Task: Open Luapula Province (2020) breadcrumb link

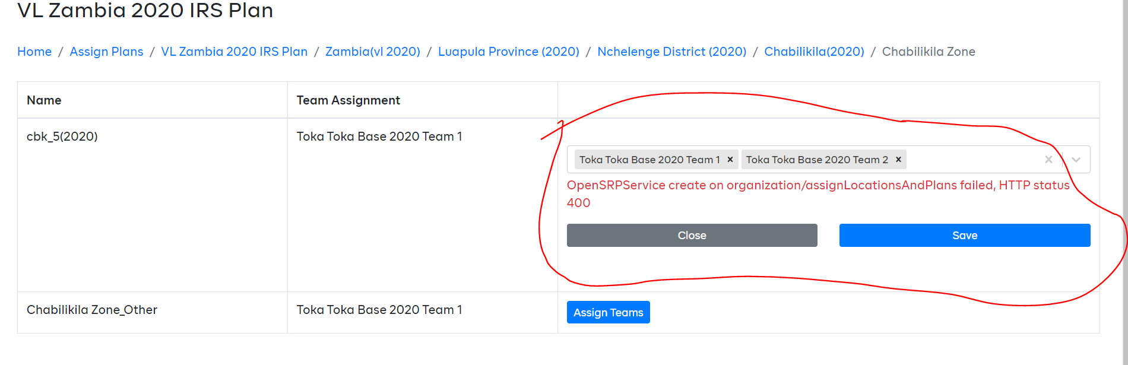Action: click(x=508, y=52)
